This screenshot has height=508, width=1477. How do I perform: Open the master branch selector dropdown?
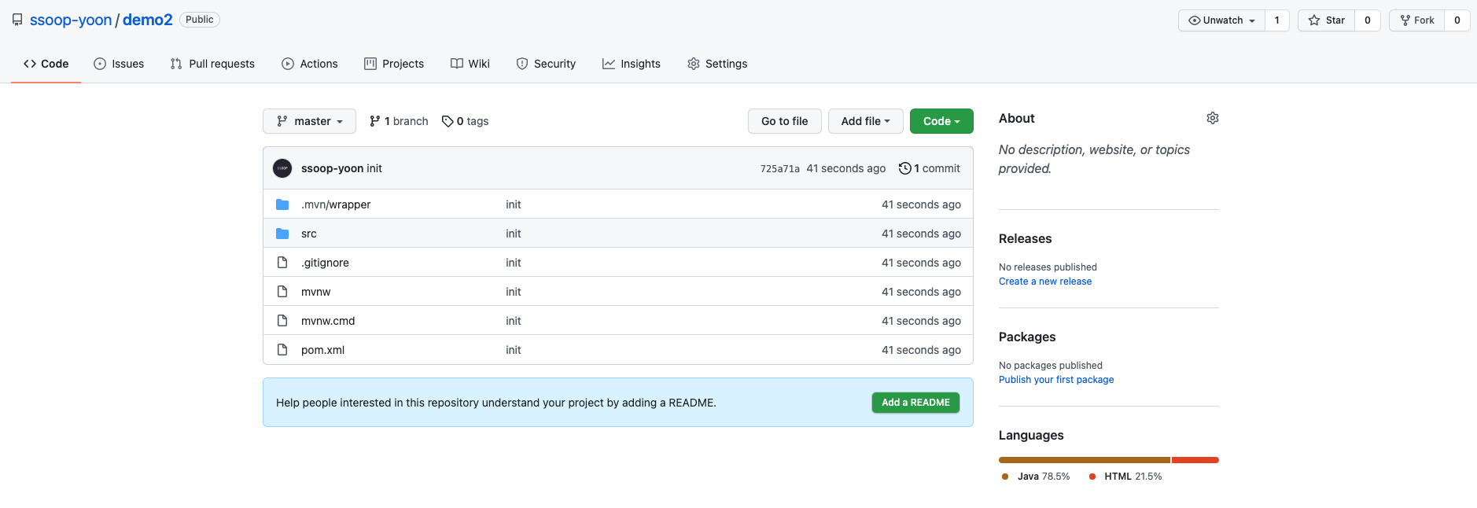(310, 121)
